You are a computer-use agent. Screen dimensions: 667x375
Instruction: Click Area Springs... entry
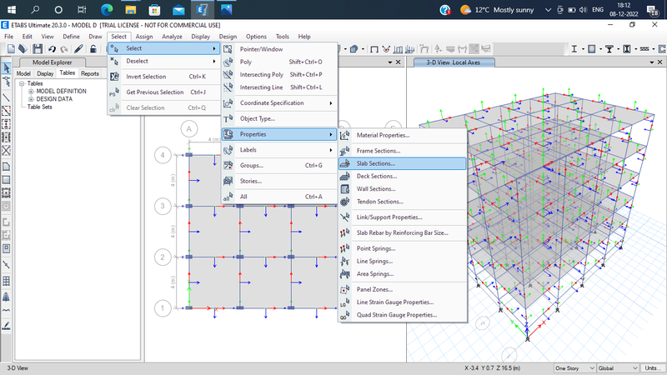click(x=403, y=274)
